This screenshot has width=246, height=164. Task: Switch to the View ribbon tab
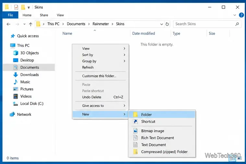tap(60, 15)
